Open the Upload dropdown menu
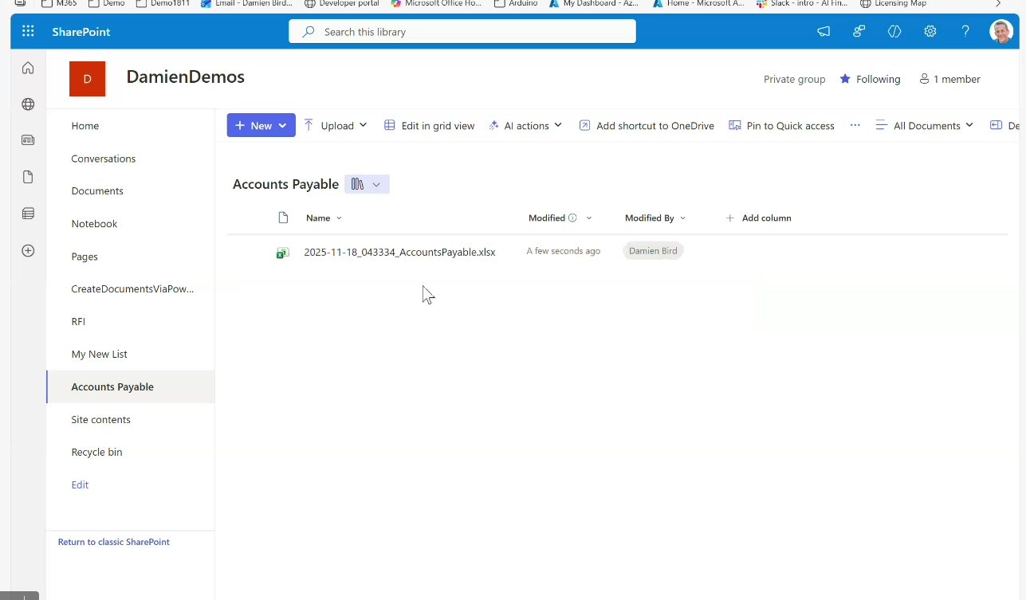1026x600 pixels. point(336,126)
